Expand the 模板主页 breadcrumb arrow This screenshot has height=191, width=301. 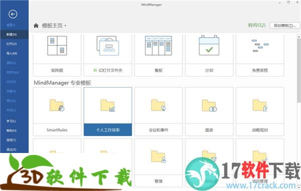pos(65,25)
